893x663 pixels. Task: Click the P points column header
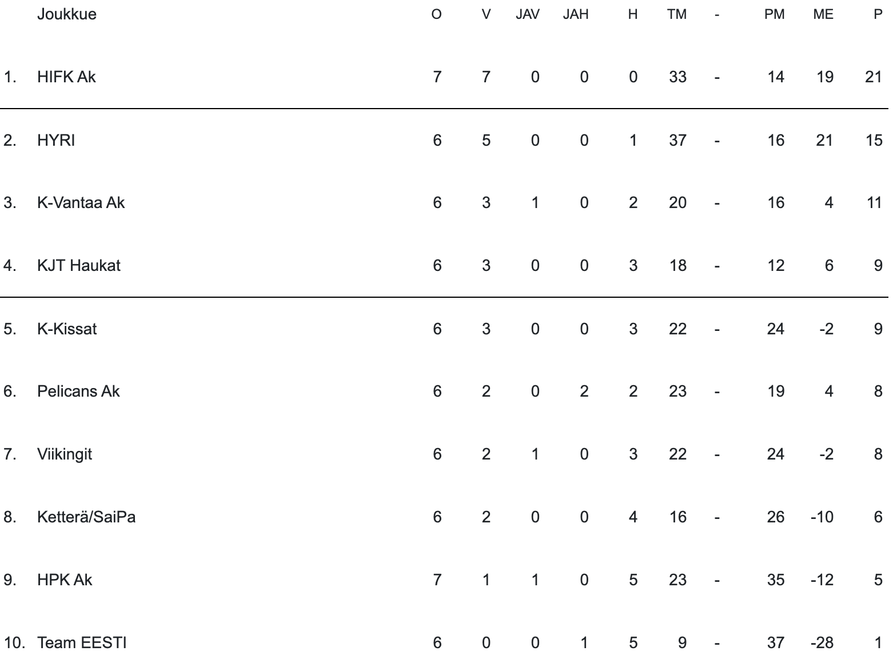[x=878, y=15]
